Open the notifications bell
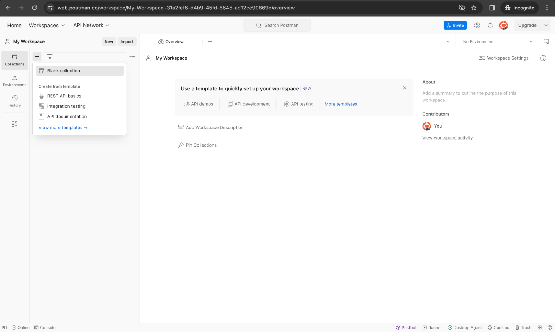The image size is (555, 332). pyautogui.click(x=490, y=25)
